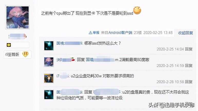Open avatar of m.2满载 reply author
Viewport: 198px width, 111px height.
(x=49, y=62)
